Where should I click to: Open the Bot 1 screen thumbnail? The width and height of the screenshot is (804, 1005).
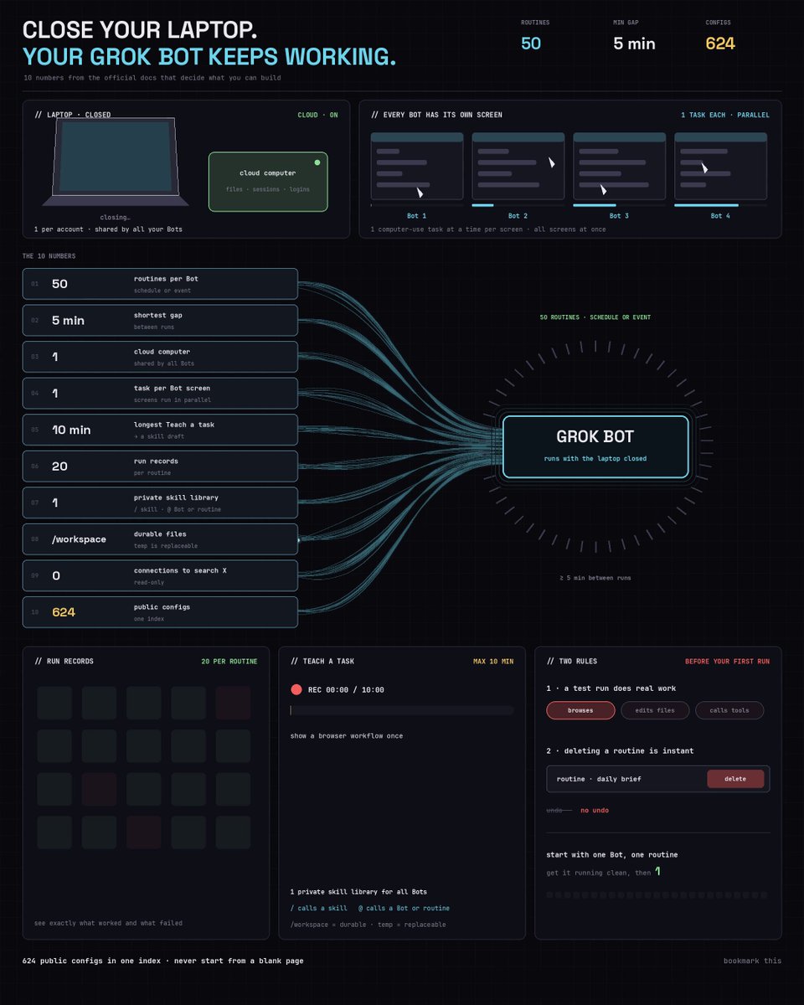417,166
